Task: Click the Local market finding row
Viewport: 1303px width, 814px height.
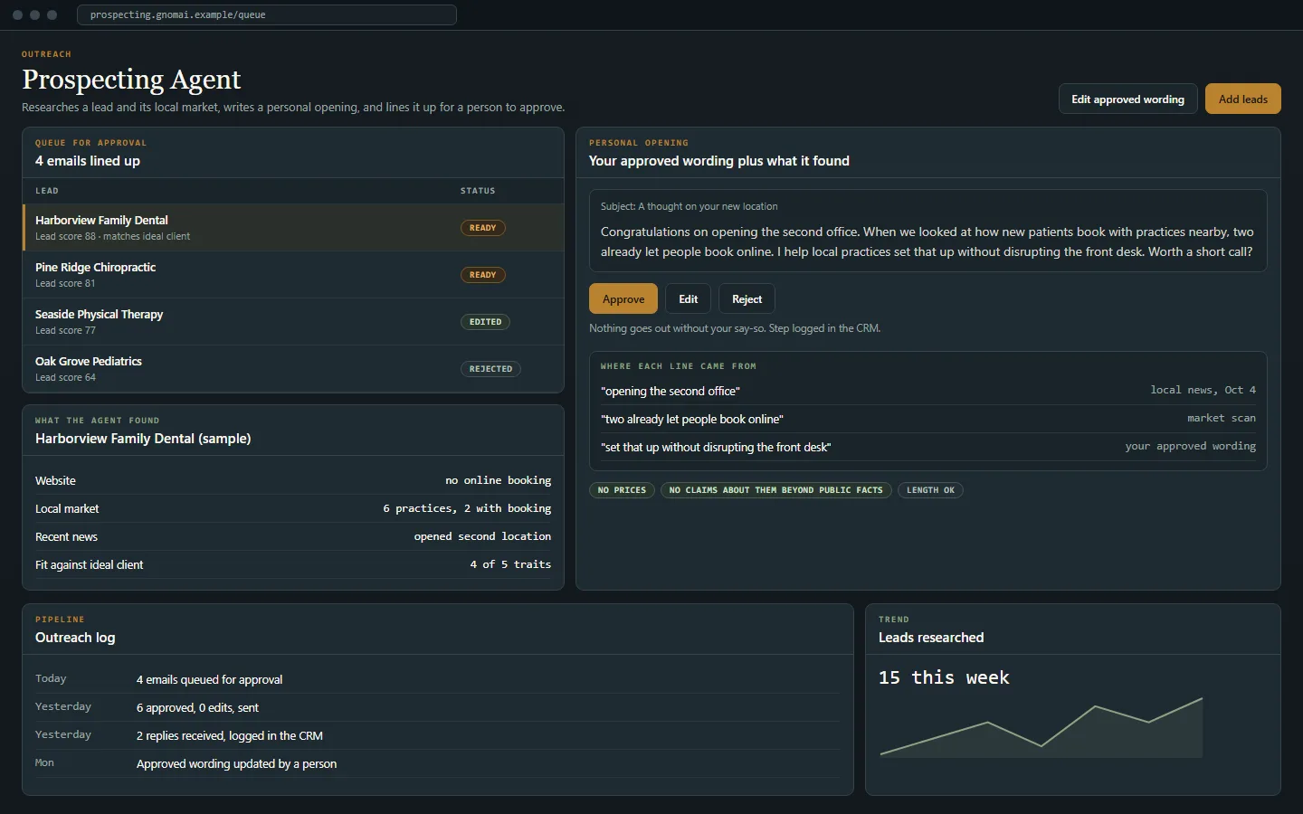Action: [x=293, y=508]
